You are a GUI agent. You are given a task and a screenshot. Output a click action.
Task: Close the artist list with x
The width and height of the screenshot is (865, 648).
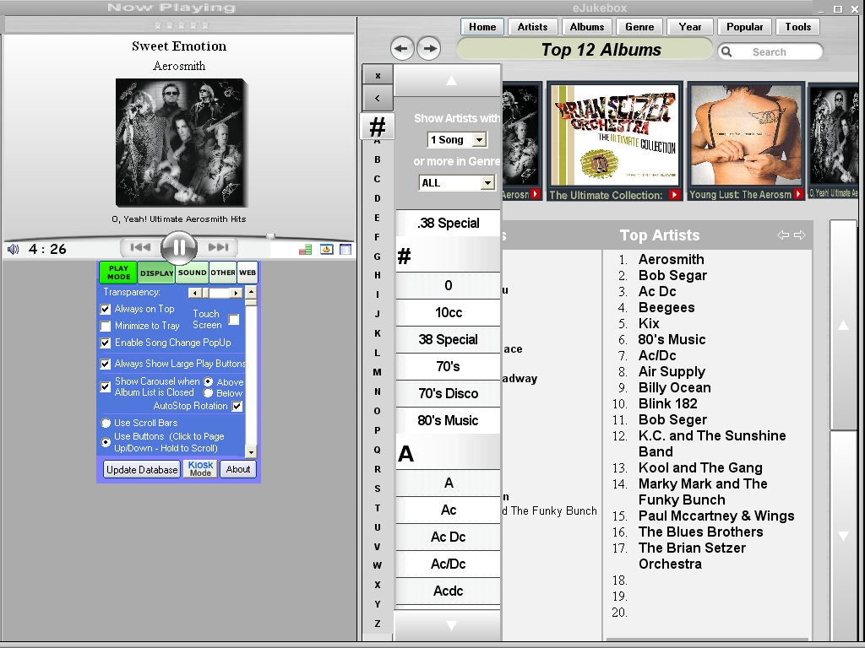pyautogui.click(x=378, y=75)
